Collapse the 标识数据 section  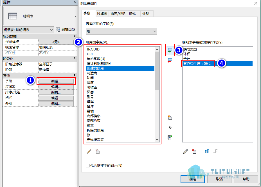click(75, 36)
